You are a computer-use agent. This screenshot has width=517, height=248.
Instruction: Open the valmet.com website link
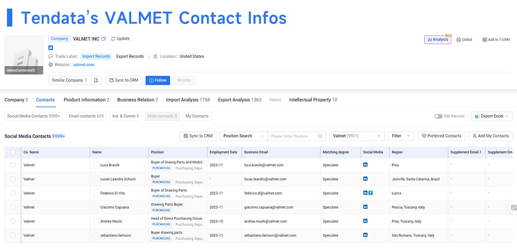click(84, 65)
